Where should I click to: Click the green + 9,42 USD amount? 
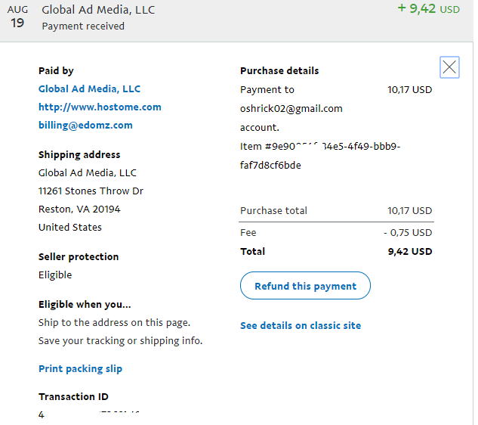coord(427,10)
